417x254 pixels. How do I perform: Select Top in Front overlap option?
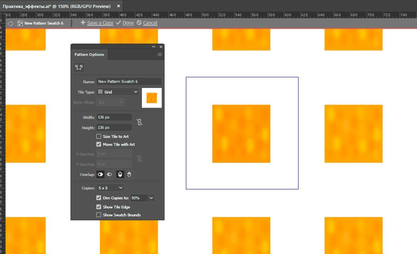pyautogui.click(x=120, y=174)
